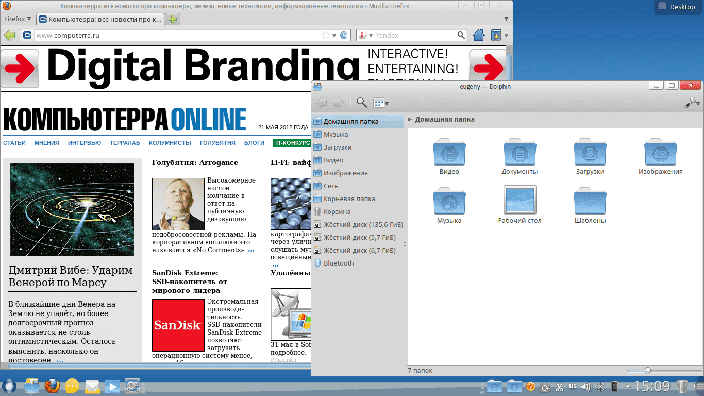Screen dimensions: 704x396
Task: Click the Desktop activity button
Action: [x=677, y=7]
